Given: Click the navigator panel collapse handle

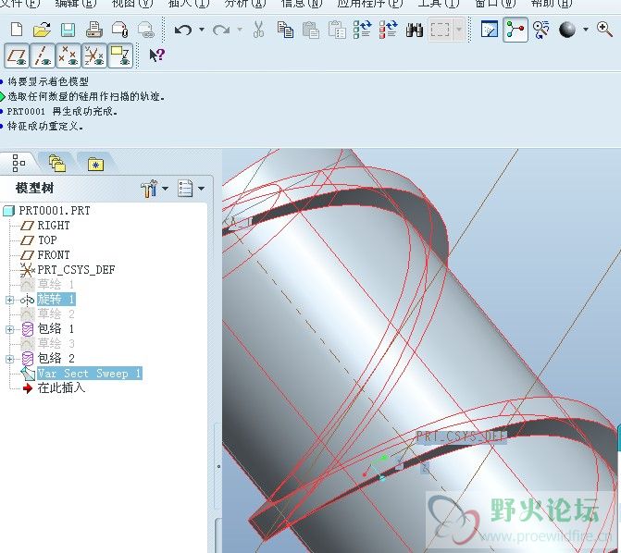Looking at the screenshot, I should (x=218, y=466).
